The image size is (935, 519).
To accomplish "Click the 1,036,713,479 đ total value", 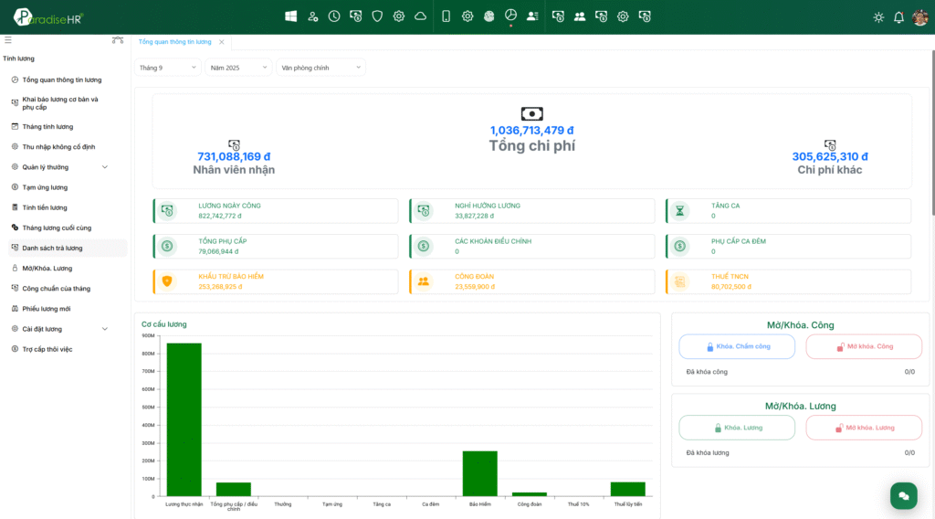I will pyautogui.click(x=532, y=131).
